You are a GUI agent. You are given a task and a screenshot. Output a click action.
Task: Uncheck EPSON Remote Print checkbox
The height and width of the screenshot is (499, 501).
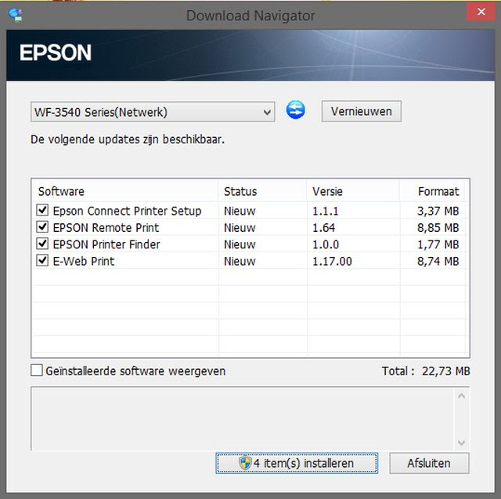point(42,227)
